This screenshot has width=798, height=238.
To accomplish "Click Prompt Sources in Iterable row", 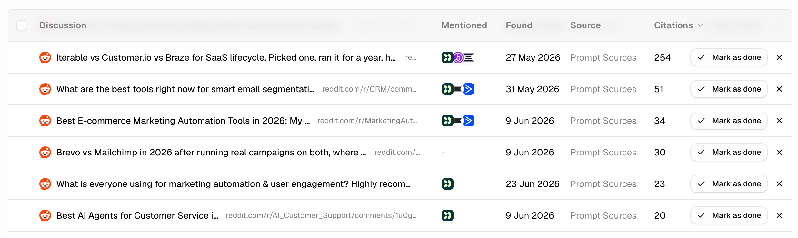I will [603, 57].
